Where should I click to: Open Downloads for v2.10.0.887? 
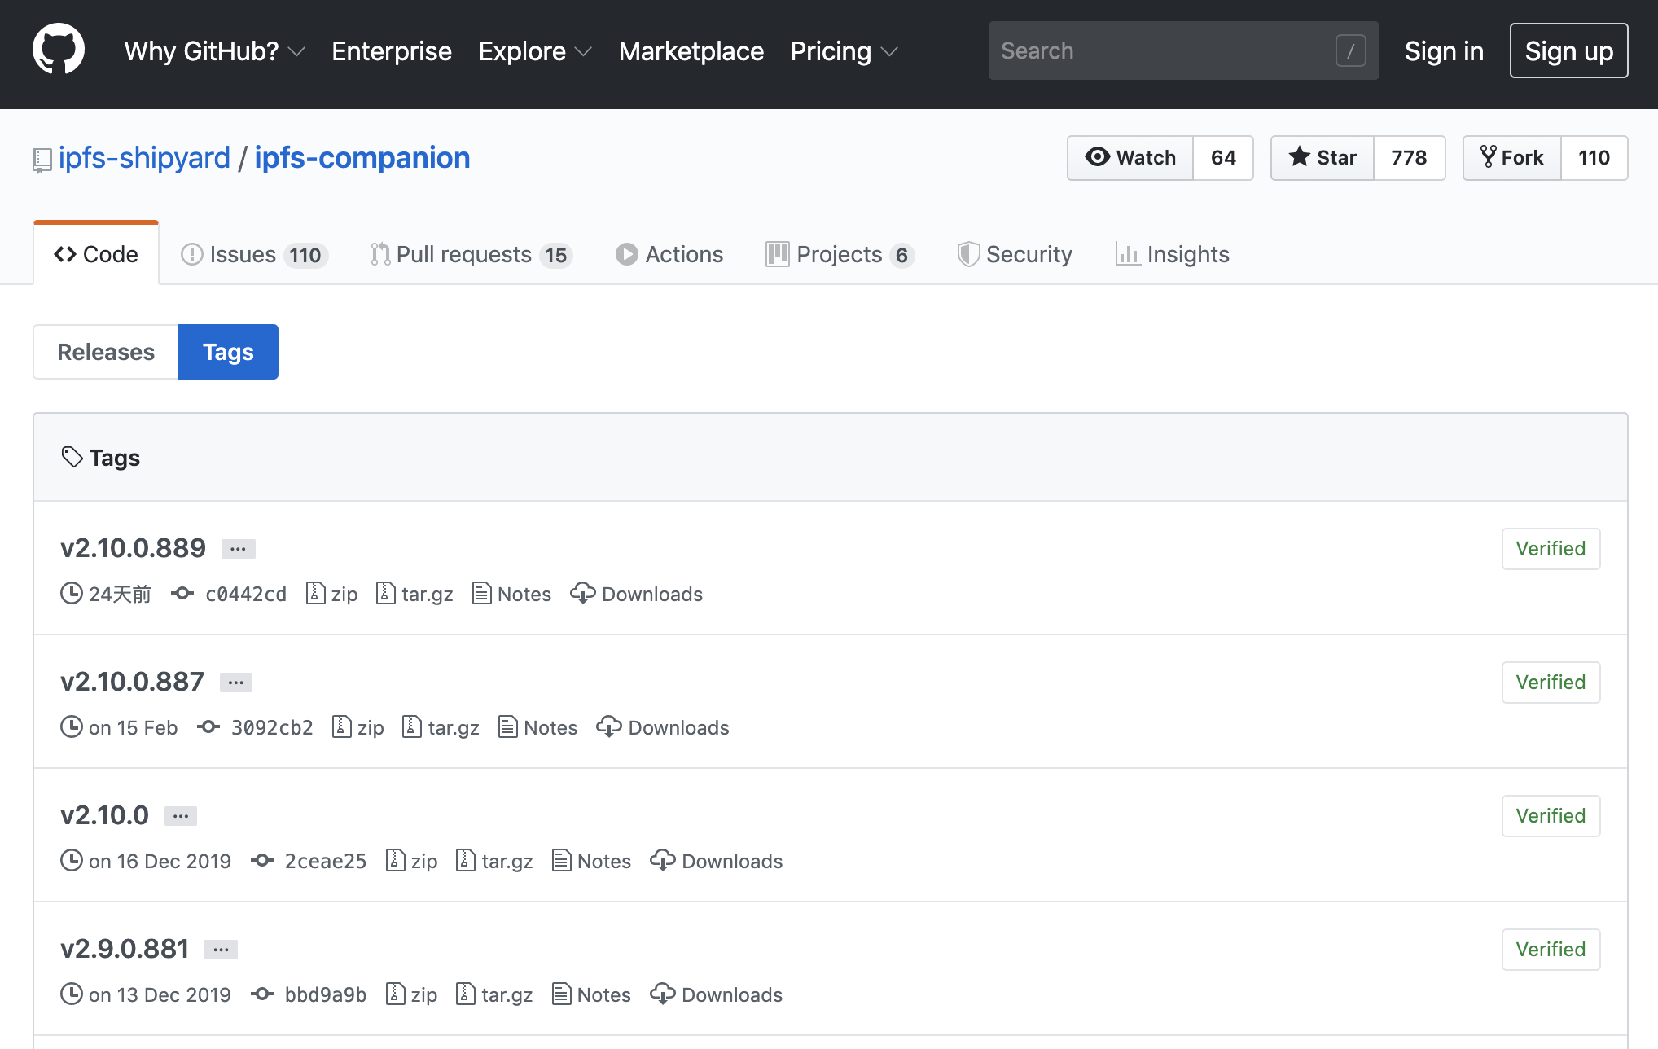tap(663, 727)
